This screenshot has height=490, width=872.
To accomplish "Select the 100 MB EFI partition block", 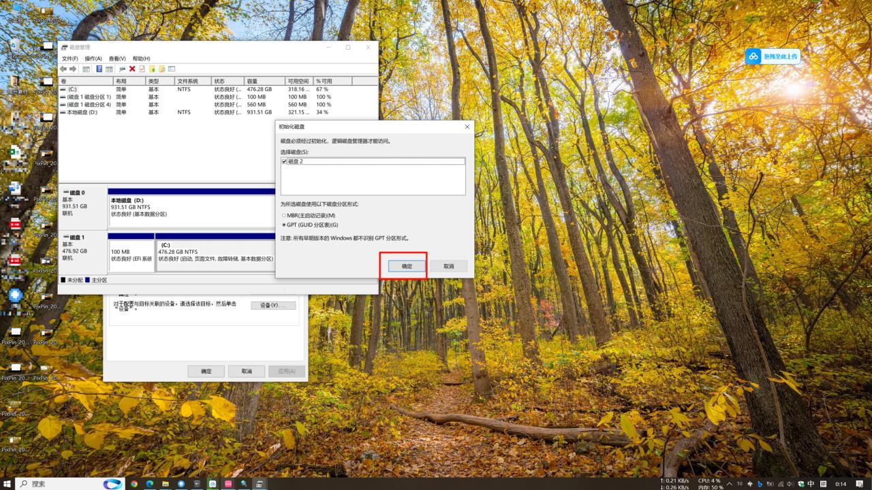I will [131, 252].
